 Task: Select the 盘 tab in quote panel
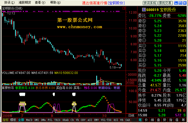coord(159,120)
